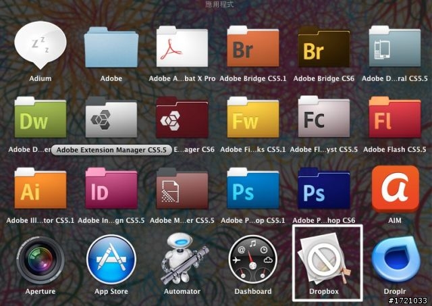Open the orange Illustrator Ai folder
Screen dimensions: 432x306
point(40,188)
